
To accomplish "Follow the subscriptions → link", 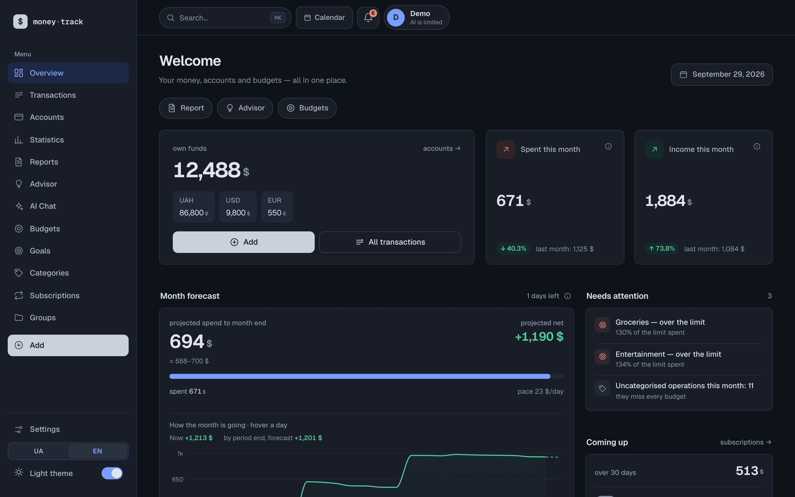I will (745, 442).
